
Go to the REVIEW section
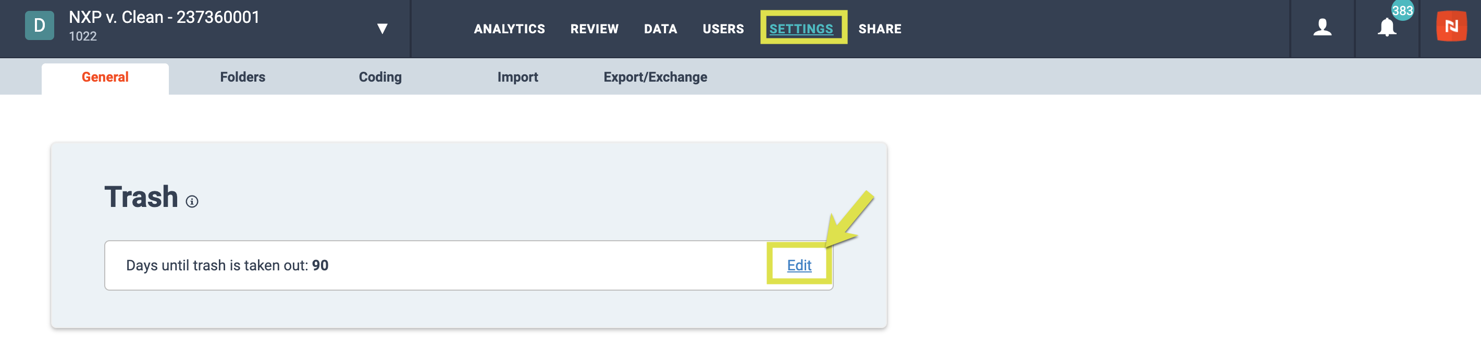[x=594, y=29]
